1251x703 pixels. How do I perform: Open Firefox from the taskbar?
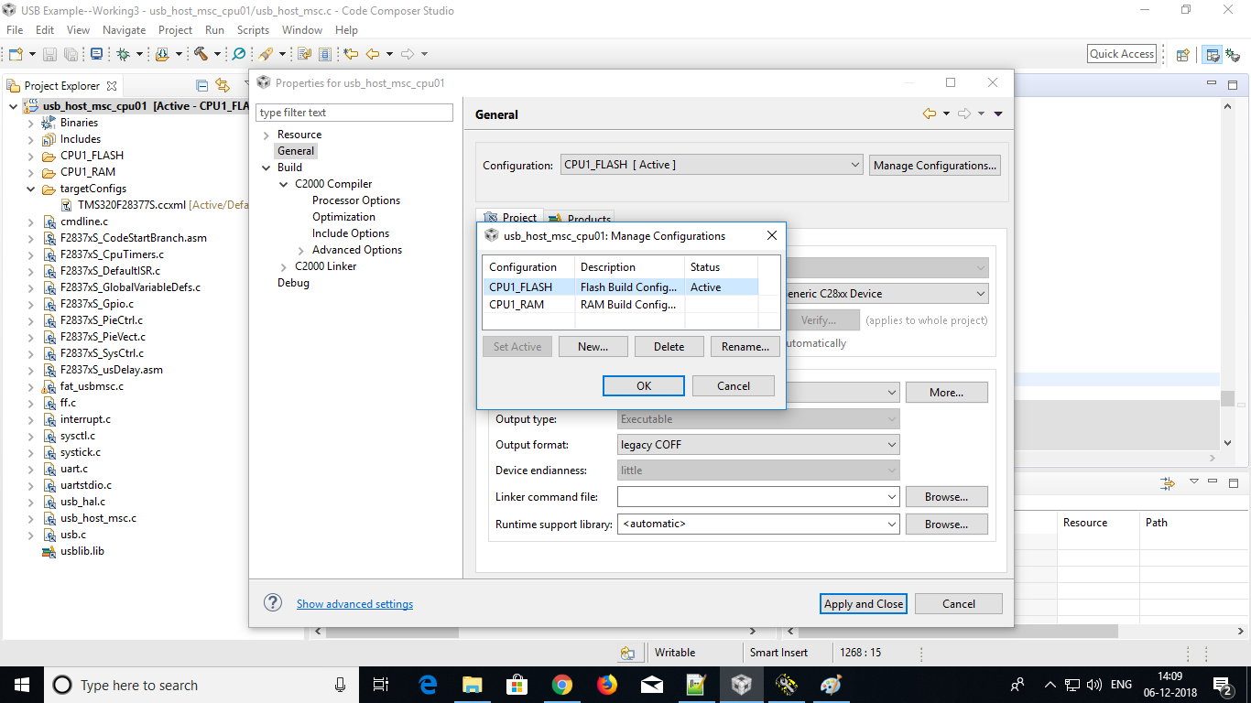(x=607, y=685)
